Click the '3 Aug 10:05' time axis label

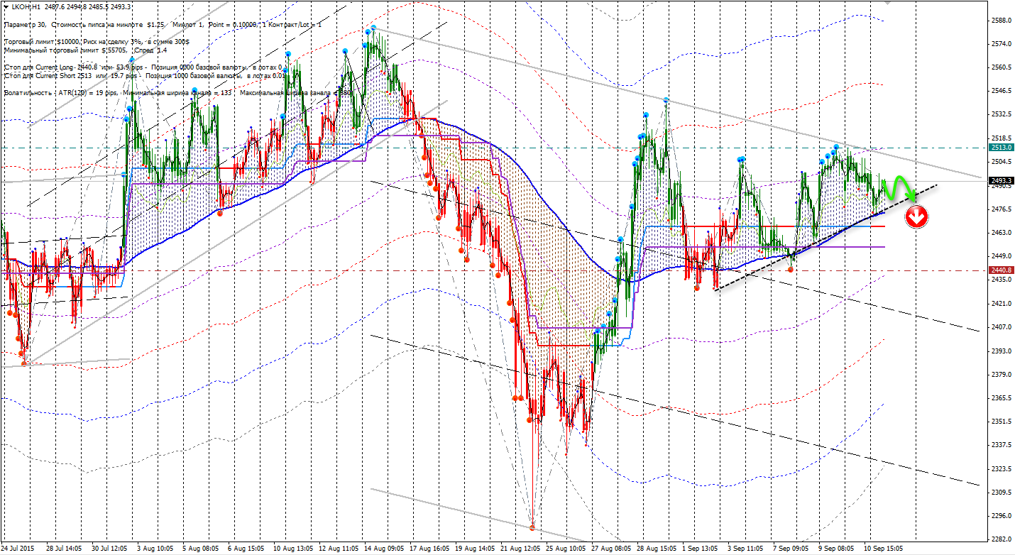click(x=155, y=549)
